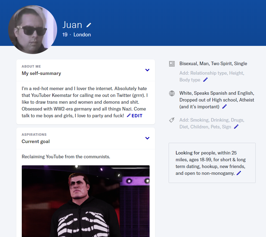This screenshot has width=266, height=237.
Task: Edit Looking for preferences via pencil icon
Action: [239, 173]
